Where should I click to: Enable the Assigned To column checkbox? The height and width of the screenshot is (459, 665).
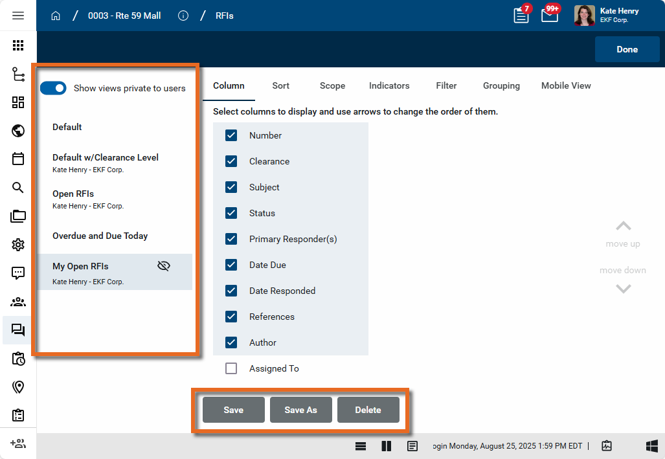(231, 368)
